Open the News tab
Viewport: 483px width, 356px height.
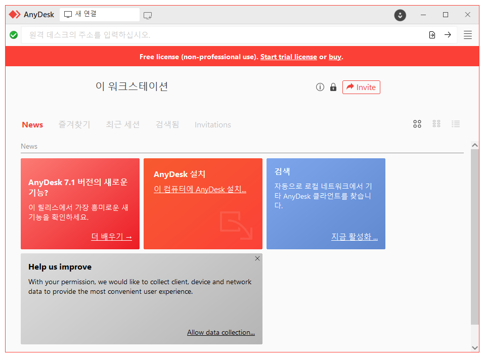pyautogui.click(x=32, y=125)
